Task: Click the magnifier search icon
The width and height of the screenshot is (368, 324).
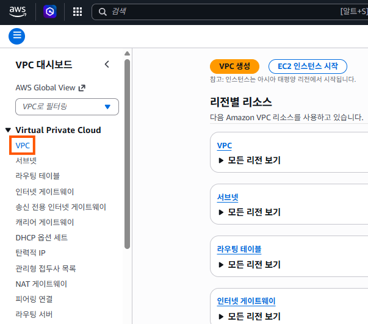Action: pos(103,12)
